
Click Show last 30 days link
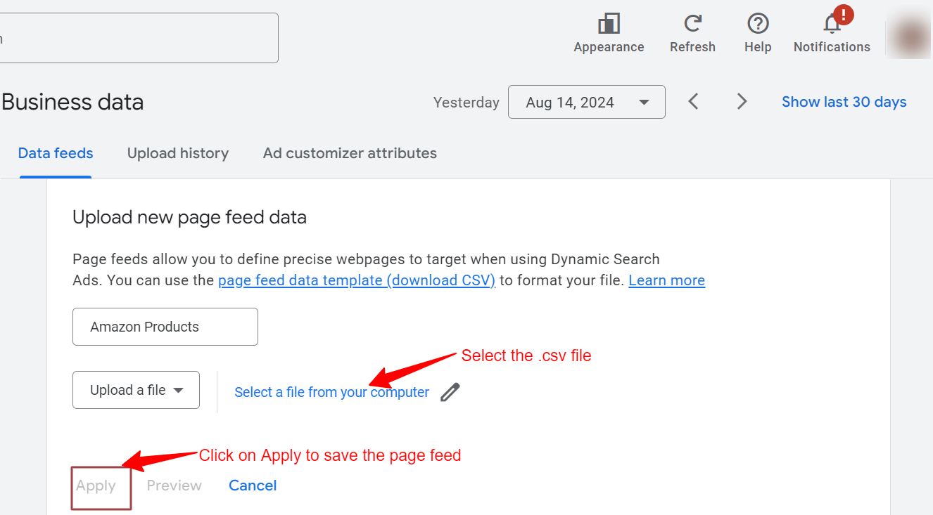[x=844, y=102]
